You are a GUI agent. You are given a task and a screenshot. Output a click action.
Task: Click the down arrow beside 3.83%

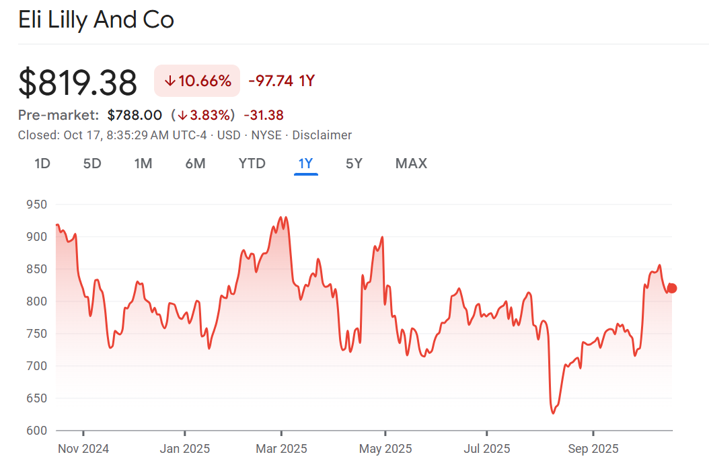[x=182, y=115]
